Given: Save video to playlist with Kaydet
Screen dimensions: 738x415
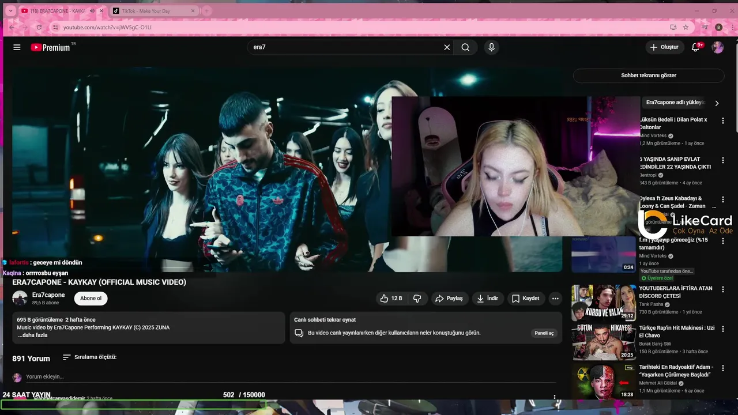Looking at the screenshot, I should (525, 298).
